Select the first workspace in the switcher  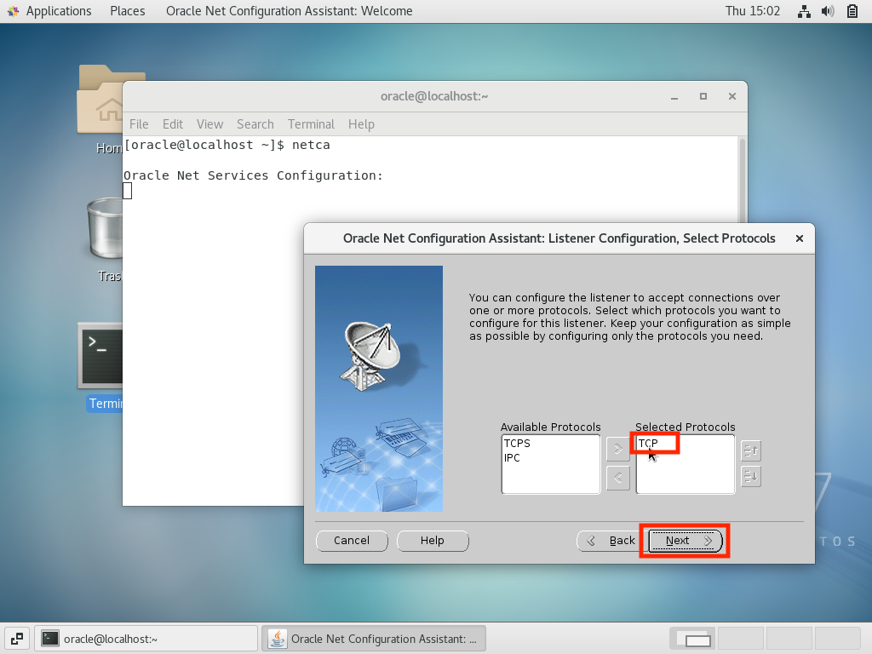pyautogui.click(x=691, y=639)
